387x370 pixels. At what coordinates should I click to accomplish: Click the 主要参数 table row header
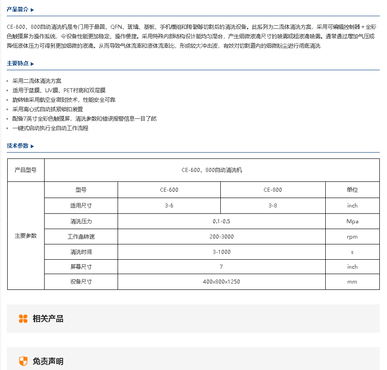point(26,235)
